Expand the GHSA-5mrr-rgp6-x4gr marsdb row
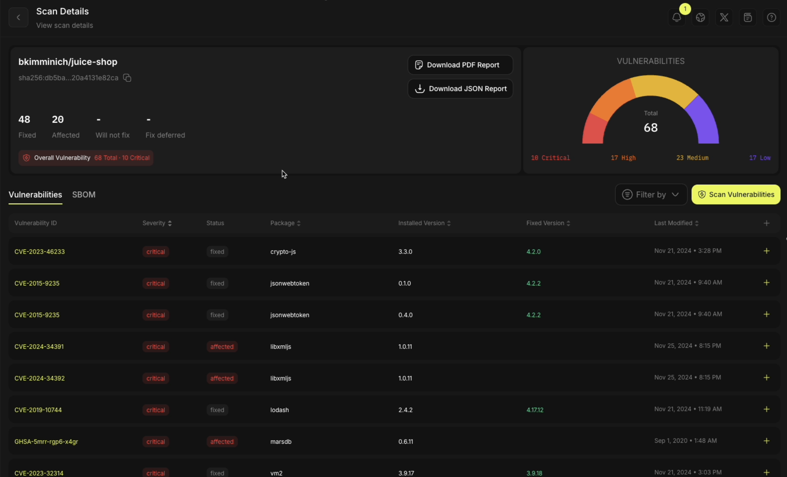Image resolution: width=787 pixels, height=477 pixels. 767,441
